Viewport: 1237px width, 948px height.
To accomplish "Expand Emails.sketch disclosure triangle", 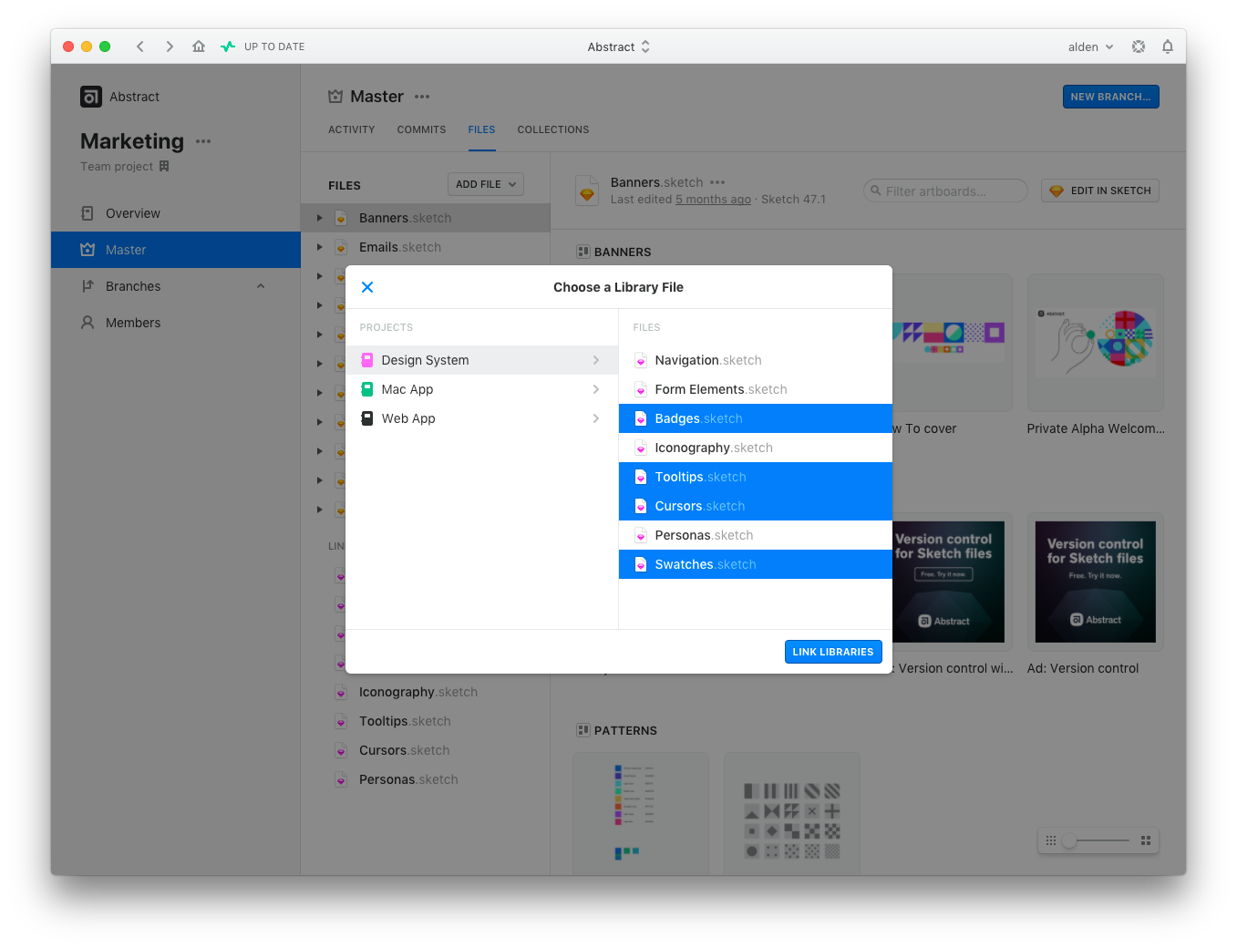I will tap(320, 247).
